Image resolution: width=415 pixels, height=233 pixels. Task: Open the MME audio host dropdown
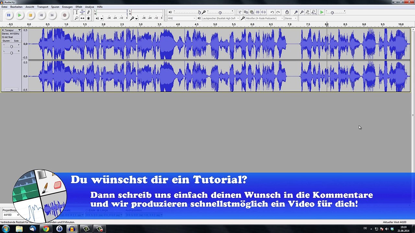coord(182,18)
